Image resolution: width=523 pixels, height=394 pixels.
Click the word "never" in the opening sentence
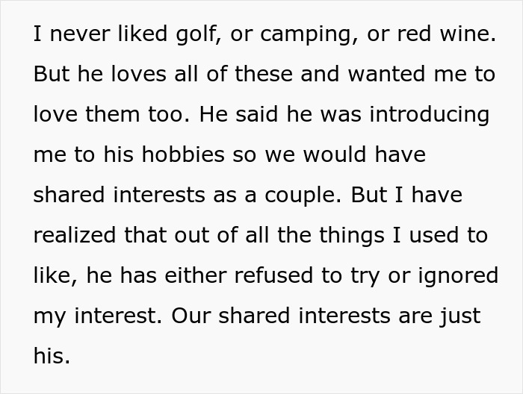click(77, 35)
